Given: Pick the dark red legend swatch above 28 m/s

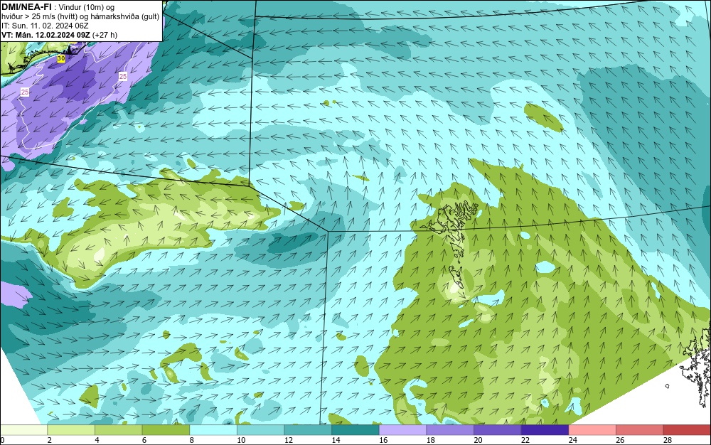Looking at the screenshot, I should (x=687, y=430).
